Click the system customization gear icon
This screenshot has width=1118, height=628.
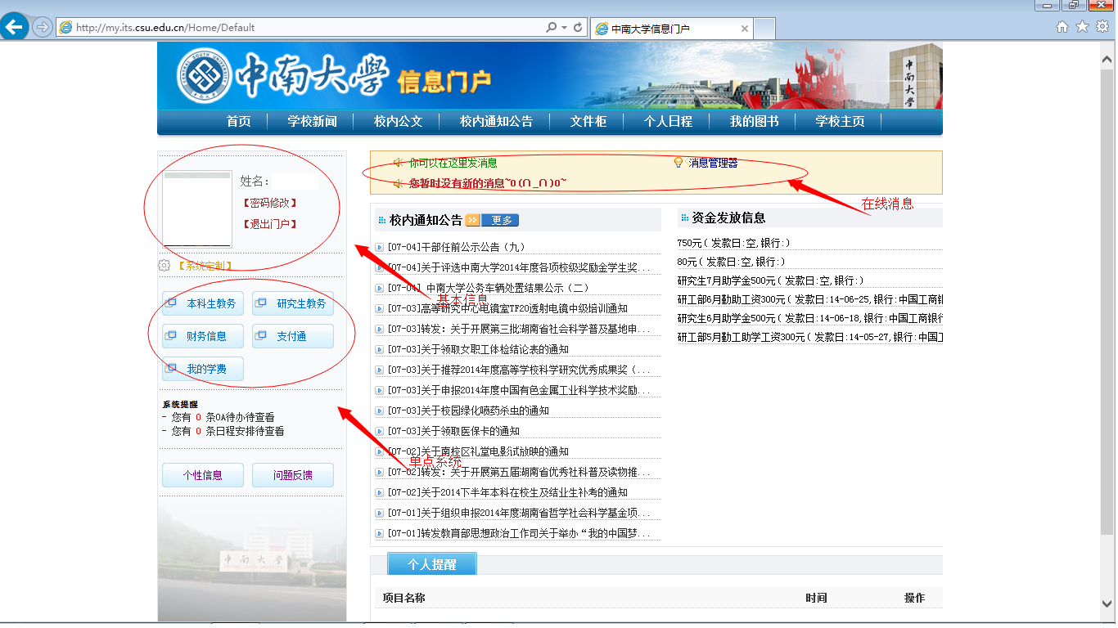[164, 266]
